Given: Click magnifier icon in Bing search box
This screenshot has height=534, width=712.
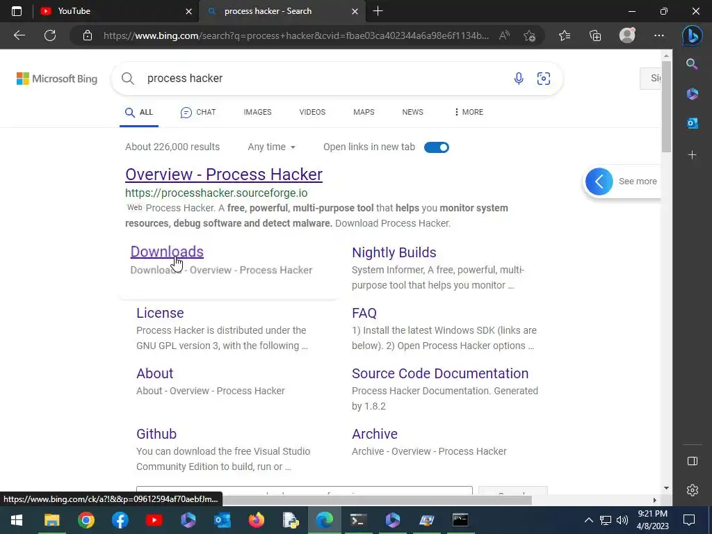Looking at the screenshot, I should (128, 79).
